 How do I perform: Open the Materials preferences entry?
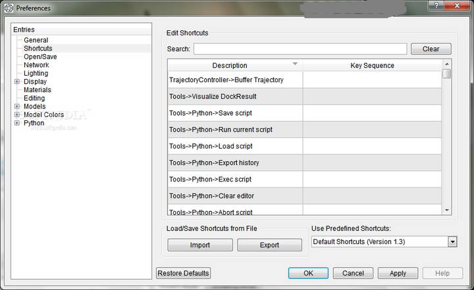[38, 89]
